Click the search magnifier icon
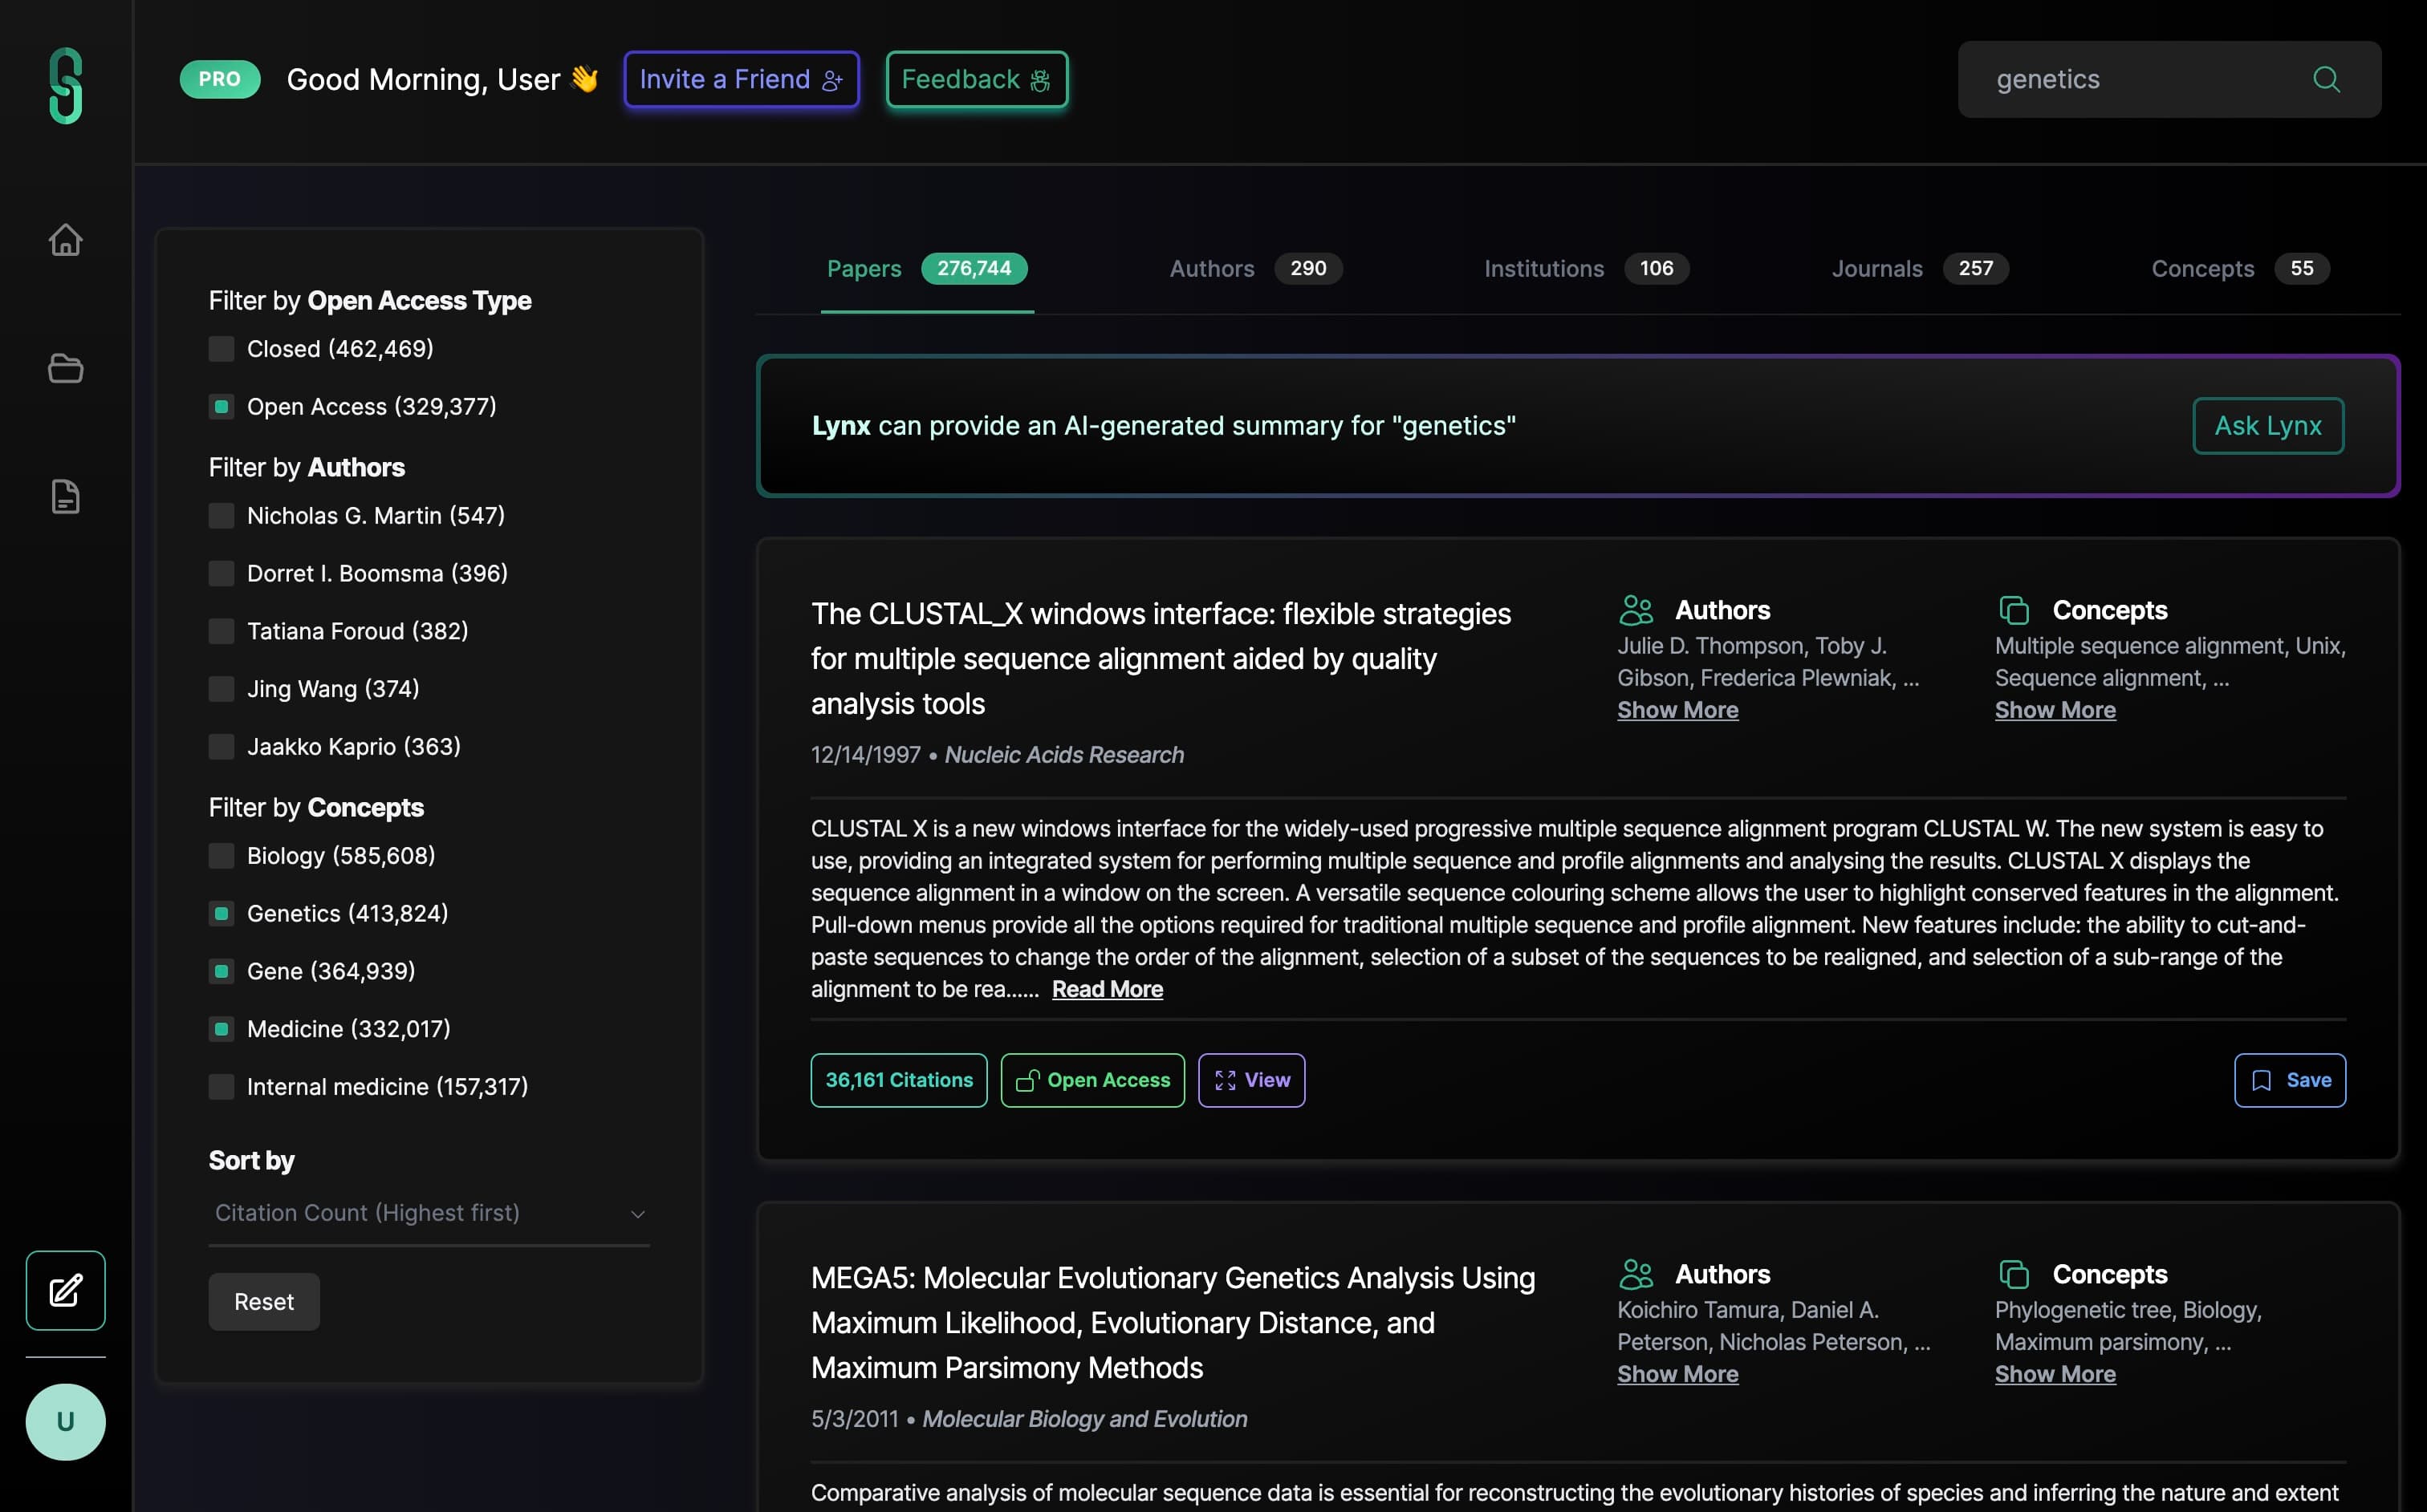The width and height of the screenshot is (2427, 1512). pos(2326,79)
